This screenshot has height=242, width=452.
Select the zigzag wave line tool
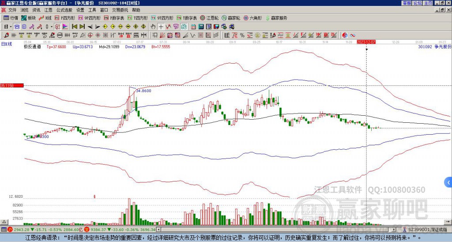point(192,35)
